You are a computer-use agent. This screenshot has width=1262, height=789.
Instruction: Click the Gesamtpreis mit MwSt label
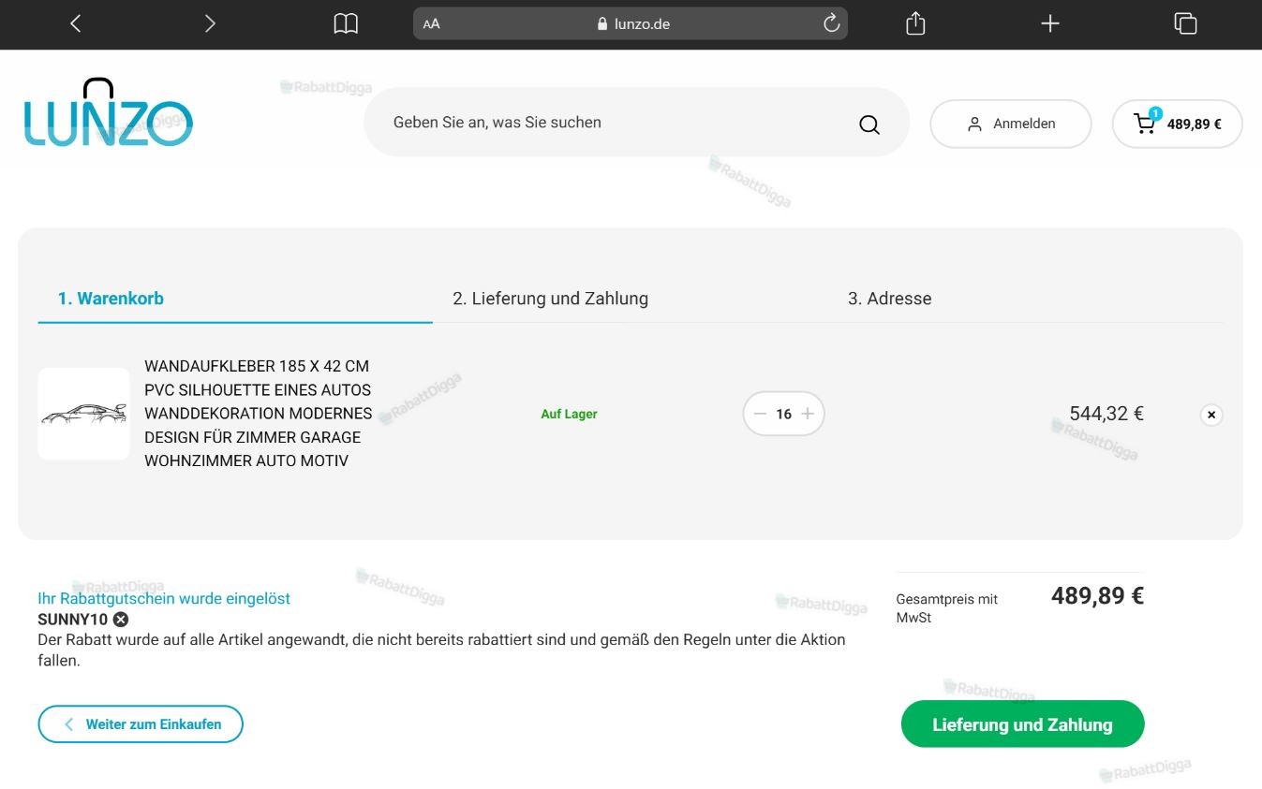947,608
